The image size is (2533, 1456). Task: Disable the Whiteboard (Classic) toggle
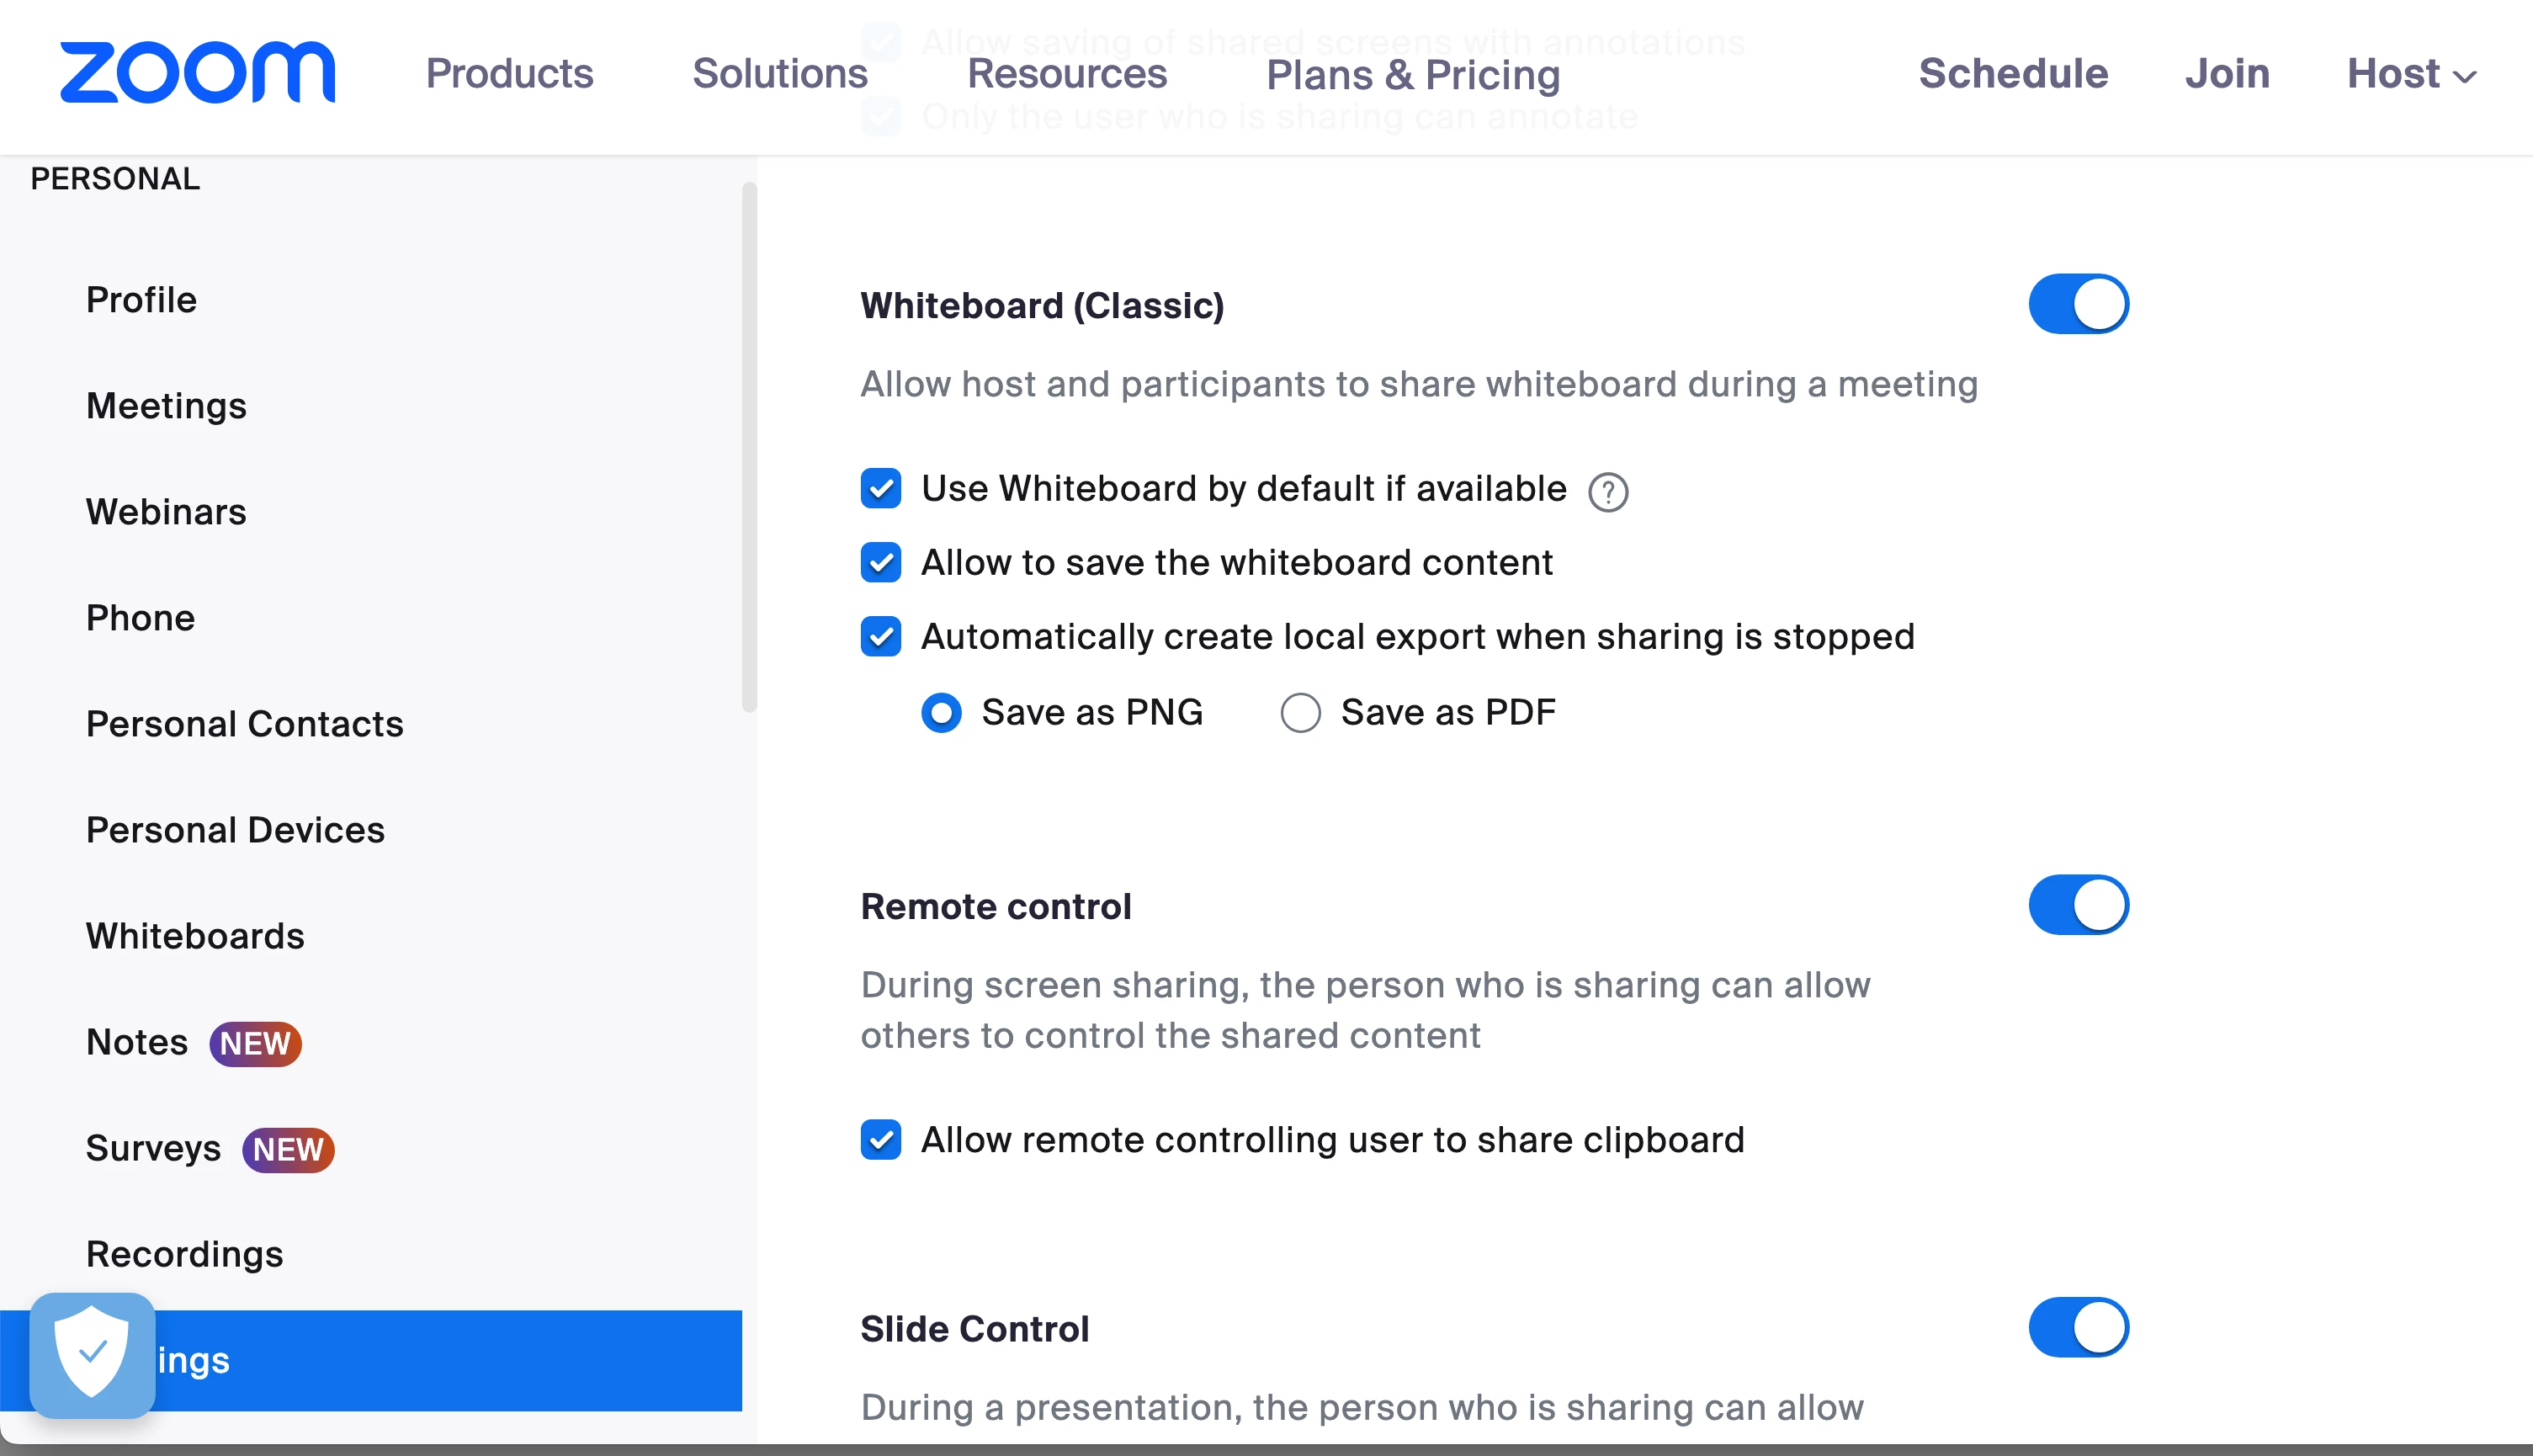pos(2077,304)
